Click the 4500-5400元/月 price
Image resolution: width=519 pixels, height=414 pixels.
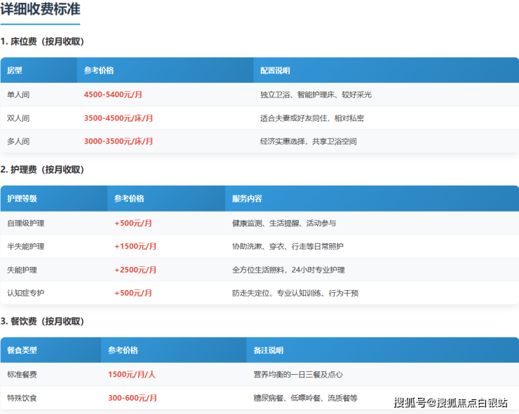[x=113, y=95]
